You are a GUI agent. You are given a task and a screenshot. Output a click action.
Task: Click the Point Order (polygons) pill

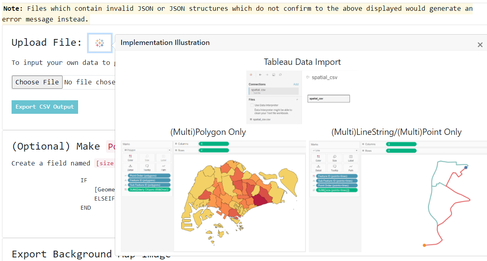coord(149,175)
